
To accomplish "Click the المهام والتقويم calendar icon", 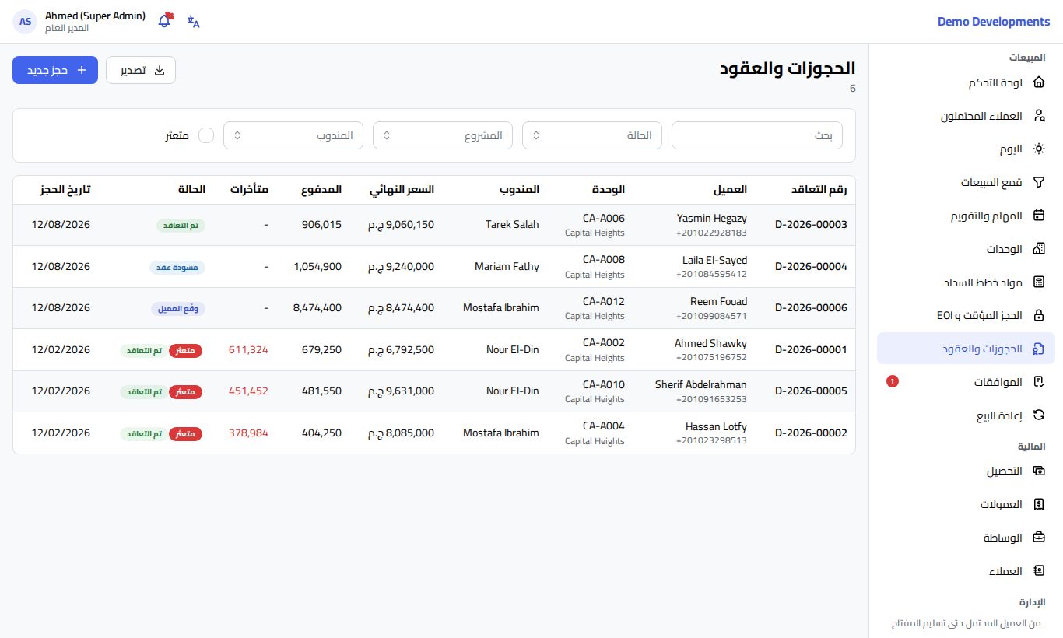I will pyautogui.click(x=1038, y=216).
